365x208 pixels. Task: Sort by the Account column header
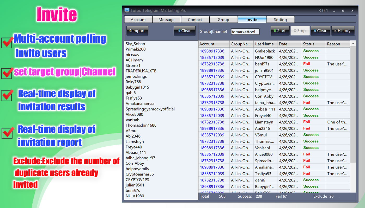point(214,44)
